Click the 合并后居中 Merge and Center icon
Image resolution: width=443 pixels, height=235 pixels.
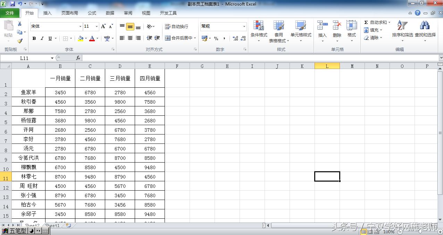[x=178, y=38]
